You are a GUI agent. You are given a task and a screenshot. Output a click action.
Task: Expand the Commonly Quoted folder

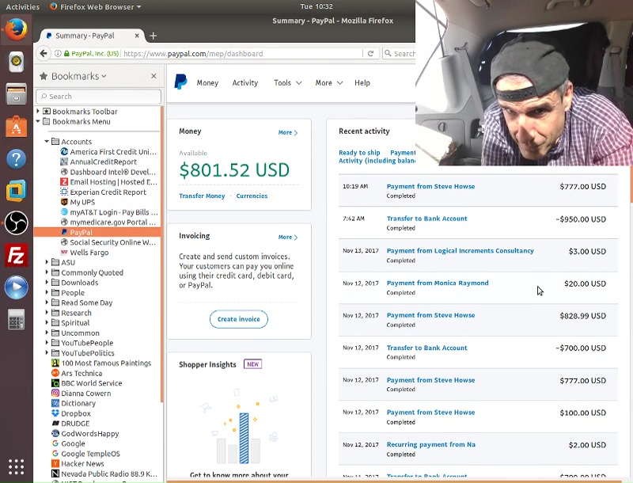47,272
